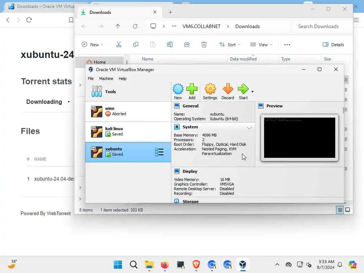
Task: Sort files by the Type column
Action: 285,59
